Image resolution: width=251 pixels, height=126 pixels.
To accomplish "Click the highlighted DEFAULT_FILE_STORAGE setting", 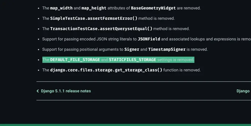I will 75,60.
